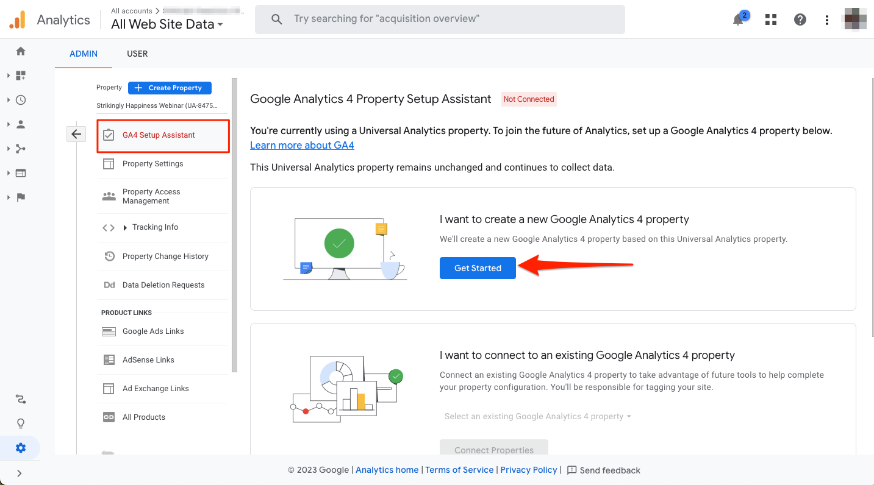The image size is (874, 485).
Task: Open Analytics home footer link
Action: [x=387, y=470]
